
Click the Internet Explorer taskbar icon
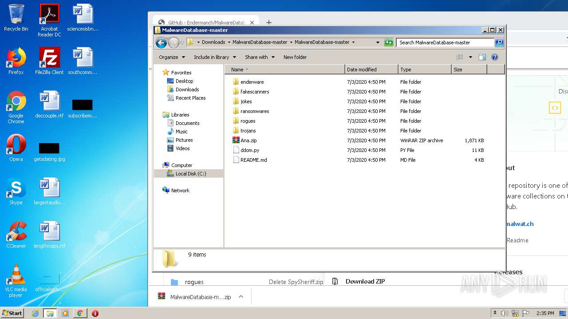(x=35, y=313)
